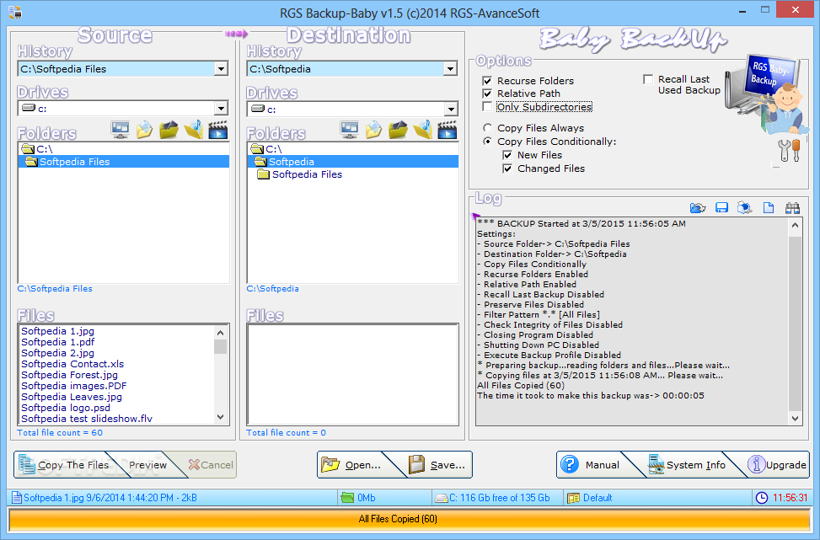Enable Recall Last Used Backup checkbox
The image size is (820, 540).
(x=648, y=79)
